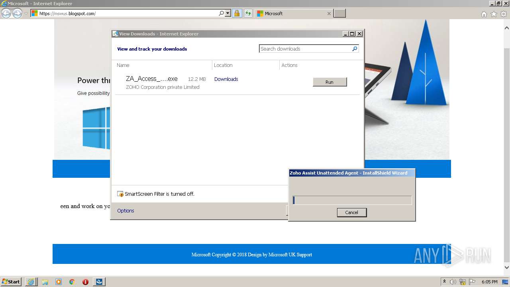Maximize the View Downloads window

pyautogui.click(x=352, y=34)
